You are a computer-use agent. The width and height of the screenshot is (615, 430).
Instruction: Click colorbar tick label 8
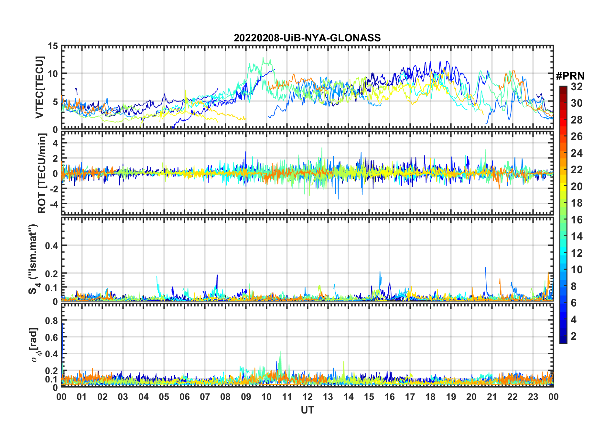coord(574,286)
